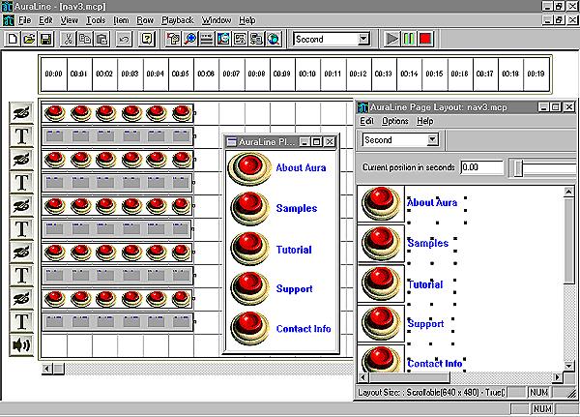The height and width of the screenshot is (417, 580).
Task: Activate the context Help question-mark icon
Action: point(147,39)
